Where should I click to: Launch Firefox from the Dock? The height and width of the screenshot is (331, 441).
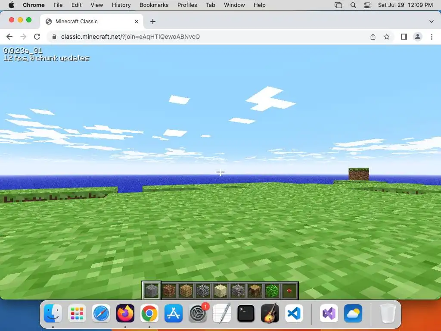coord(125,313)
